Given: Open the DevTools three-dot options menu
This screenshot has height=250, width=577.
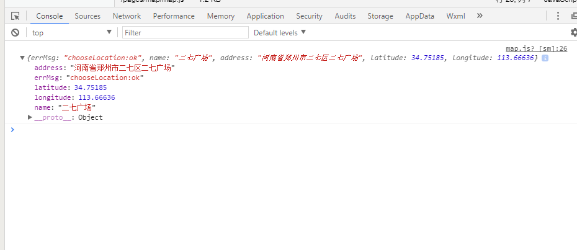Looking at the screenshot, I should tap(558, 16).
